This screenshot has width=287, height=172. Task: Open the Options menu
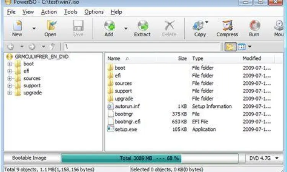[x=94, y=12]
